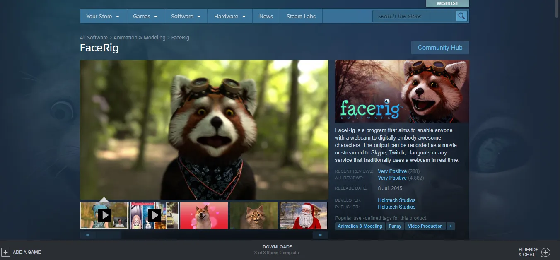The width and height of the screenshot is (560, 260).
Task: Open all reviews Very Positive link
Action: [x=392, y=178]
